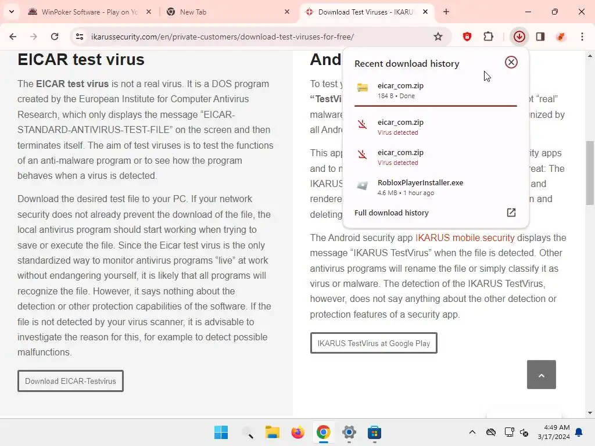The height and width of the screenshot is (446, 595).
Task: Follow the IKARUS mobile.security link
Action: click(x=465, y=238)
